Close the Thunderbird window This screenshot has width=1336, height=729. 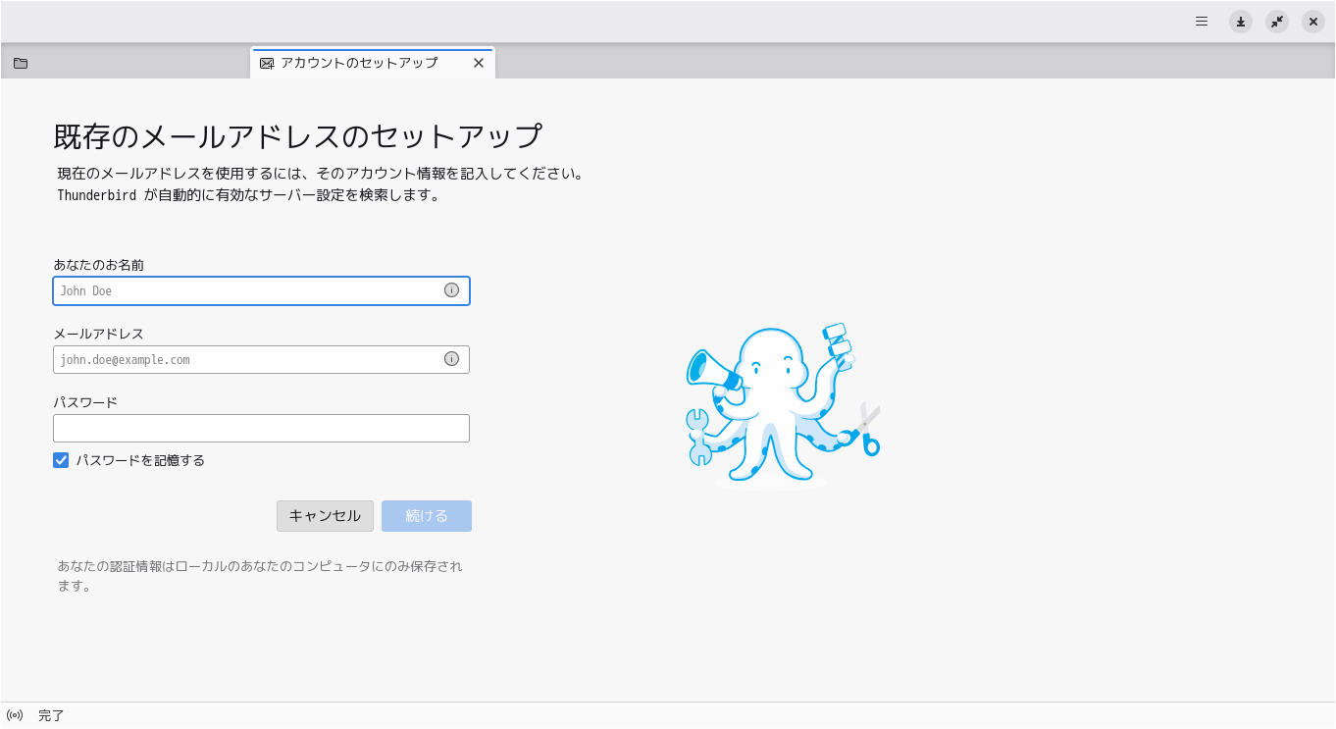tap(1313, 22)
